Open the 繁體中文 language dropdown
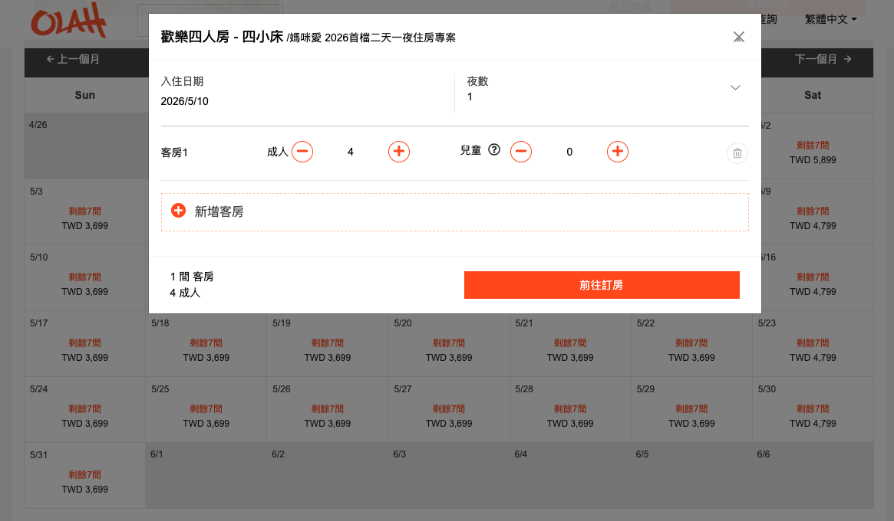This screenshot has width=894, height=521. click(x=830, y=19)
